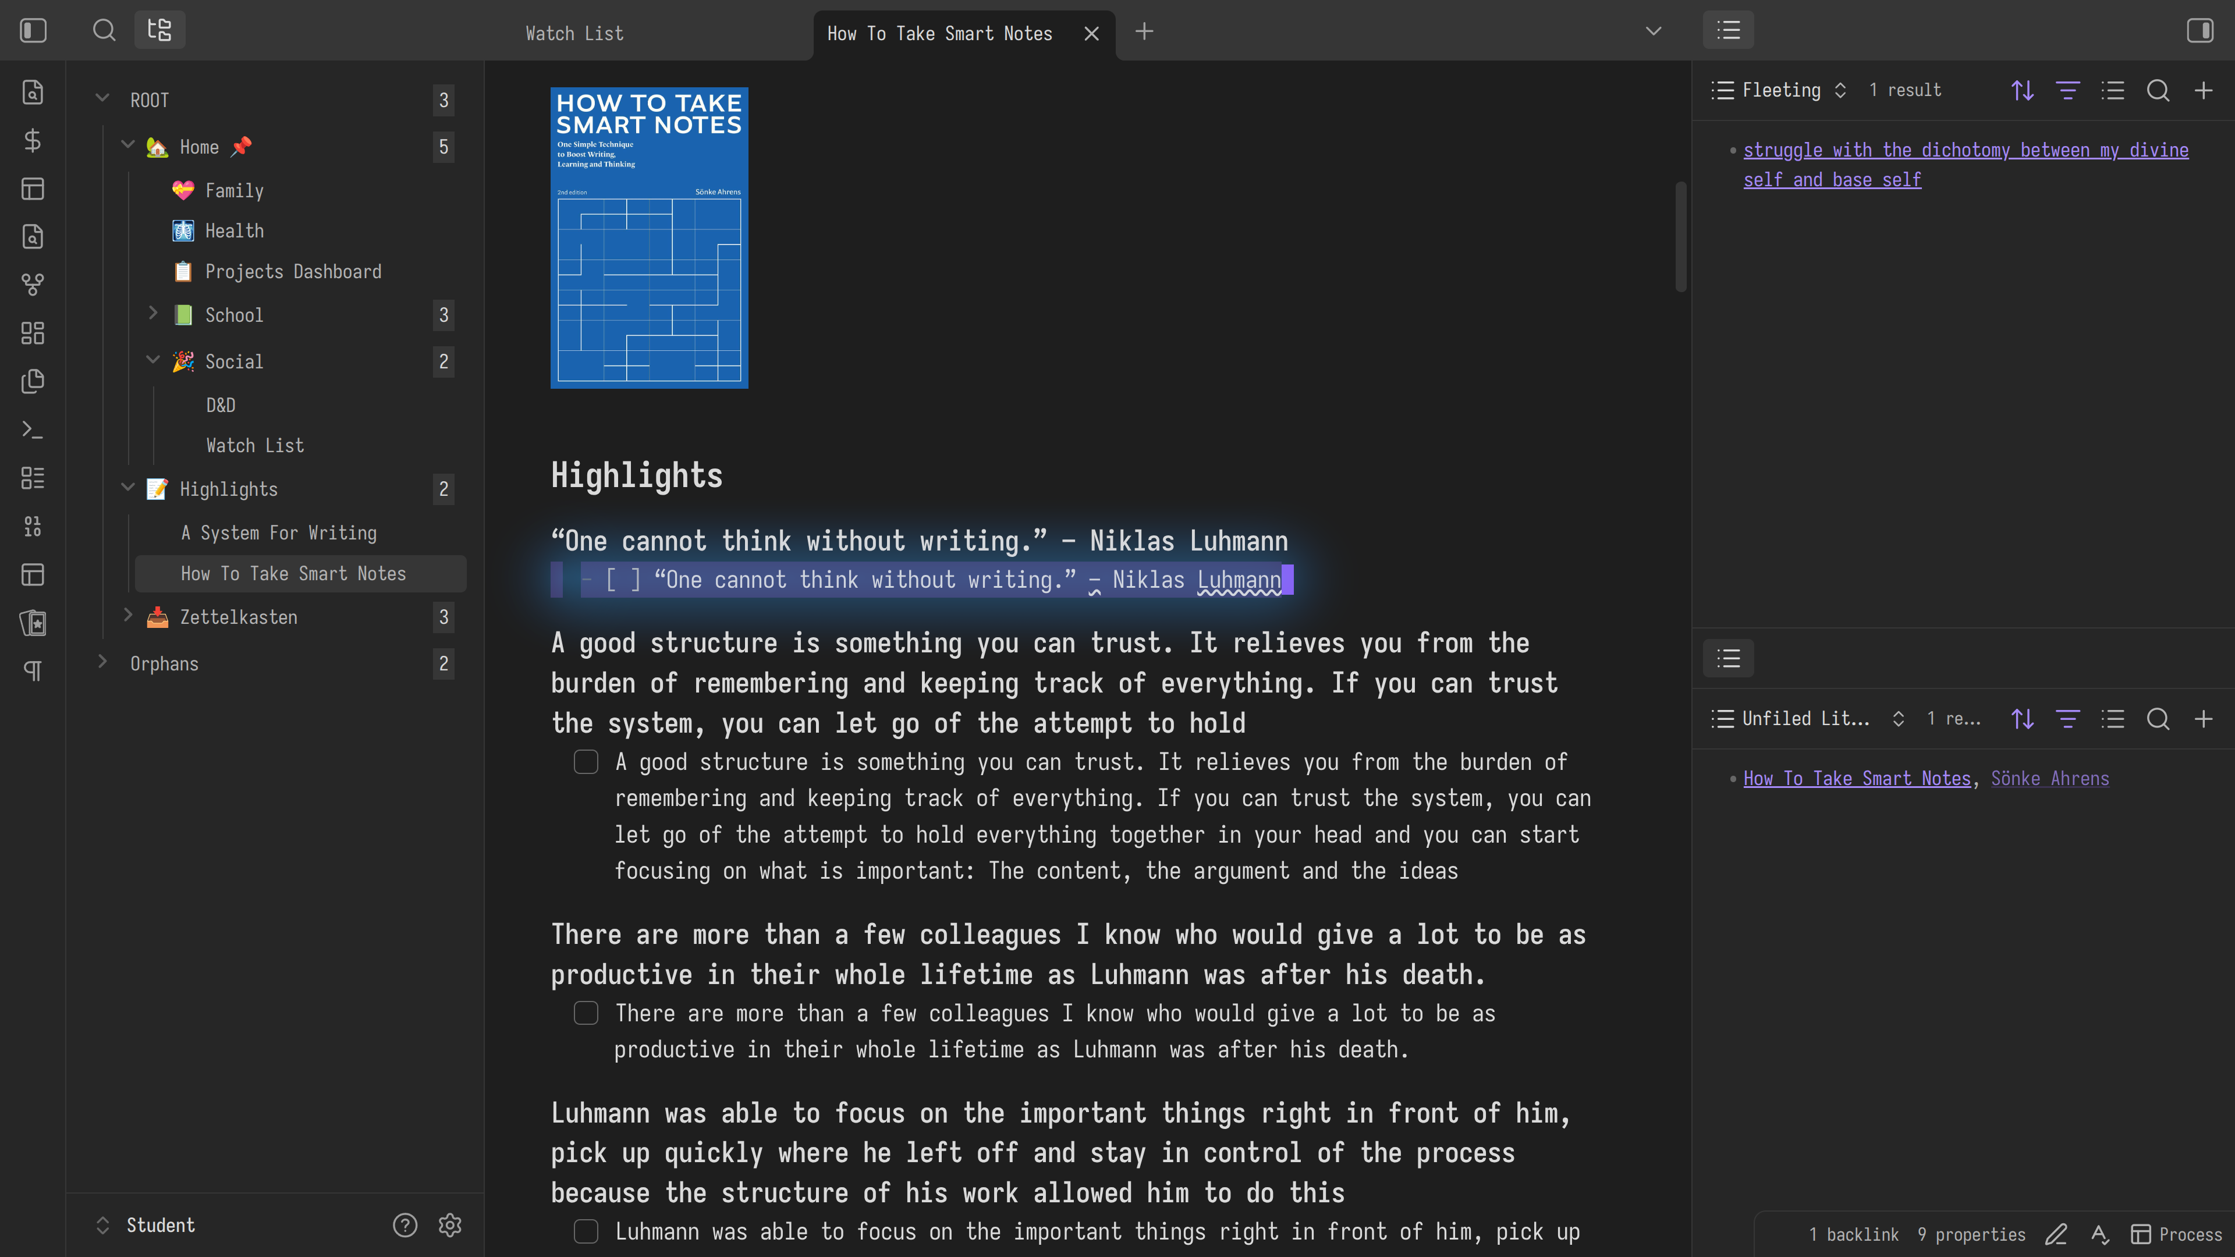2235x1257 pixels.
Task: Click the list view icon in Unfiled Lit panel
Action: pyautogui.click(x=2113, y=719)
